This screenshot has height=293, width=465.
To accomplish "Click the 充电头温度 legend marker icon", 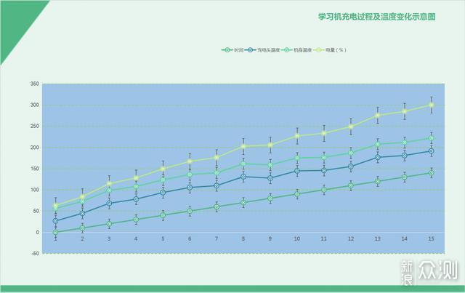I will tap(250, 50).
